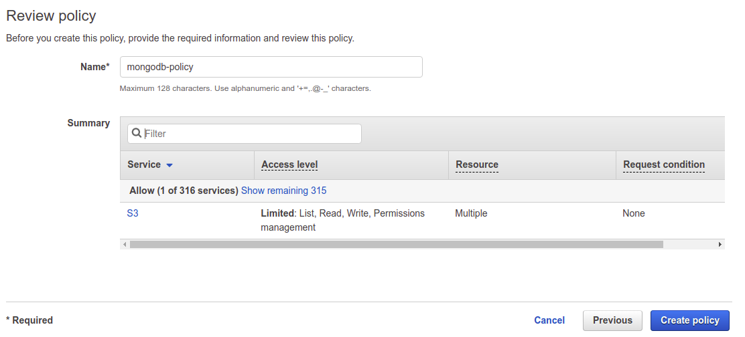Cancel the policy creation
This screenshot has height=337, width=745.
pos(549,320)
